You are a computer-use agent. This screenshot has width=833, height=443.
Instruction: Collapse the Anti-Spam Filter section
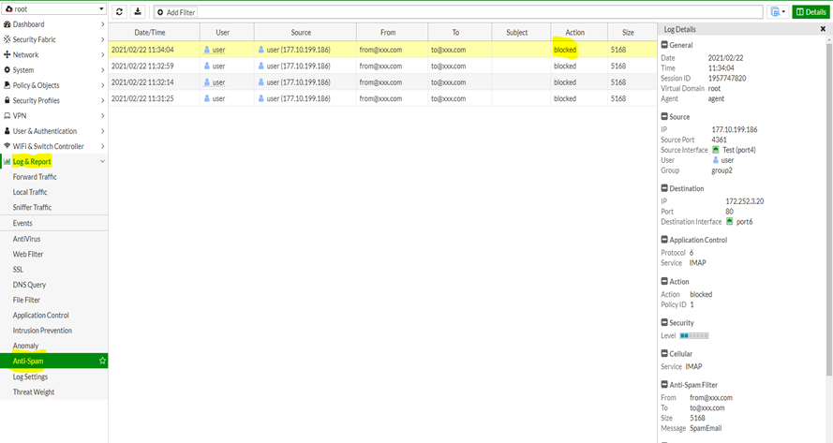(x=664, y=384)
